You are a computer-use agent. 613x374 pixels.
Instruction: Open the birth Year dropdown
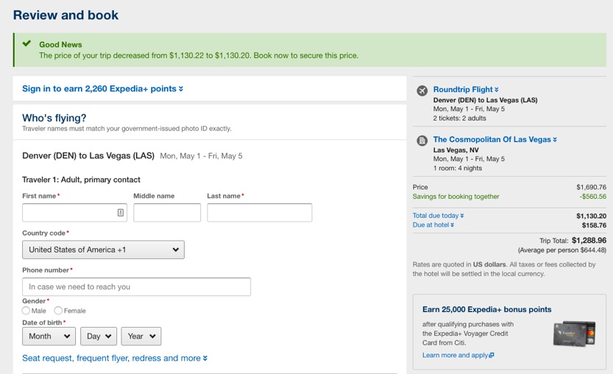click(141, 336)
